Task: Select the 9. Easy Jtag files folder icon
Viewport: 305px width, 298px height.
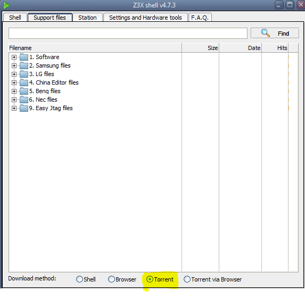Action: pos(24,108)
